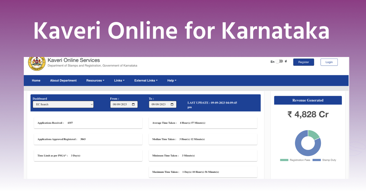Select the Home menu item

(36, 80)
